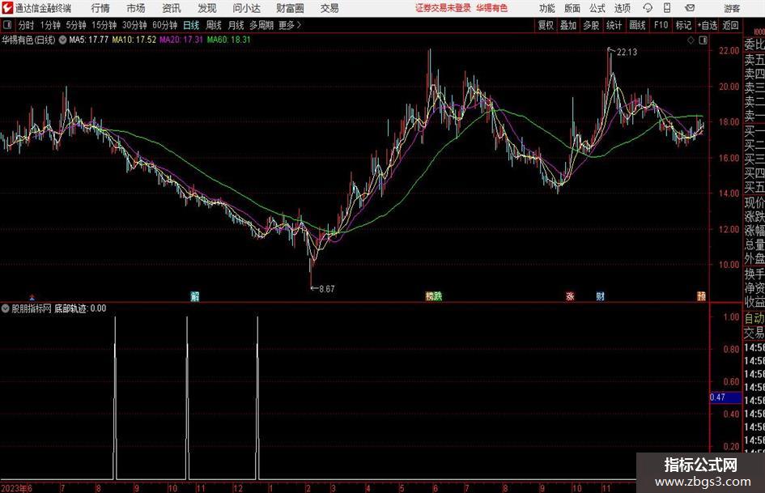Switch to the 分时 period tab
765x493 pixels.
pos(27,25)
